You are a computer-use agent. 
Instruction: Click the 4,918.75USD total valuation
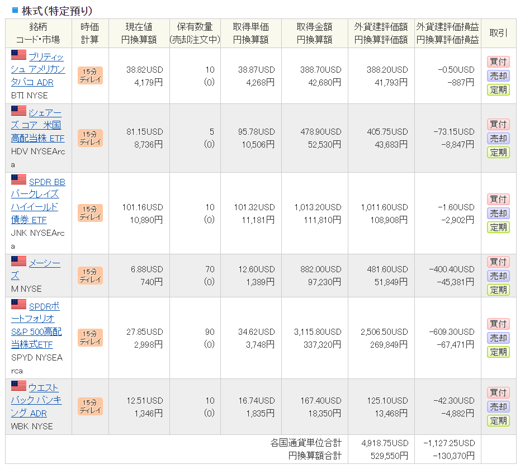click(385, 443)
